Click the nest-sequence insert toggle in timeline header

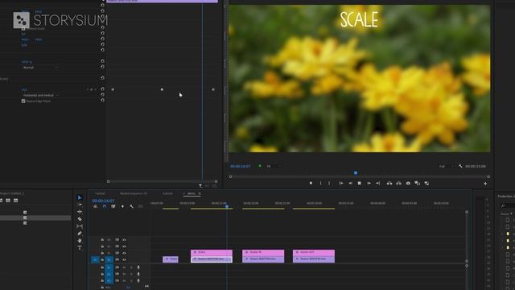tap(95, 206)
